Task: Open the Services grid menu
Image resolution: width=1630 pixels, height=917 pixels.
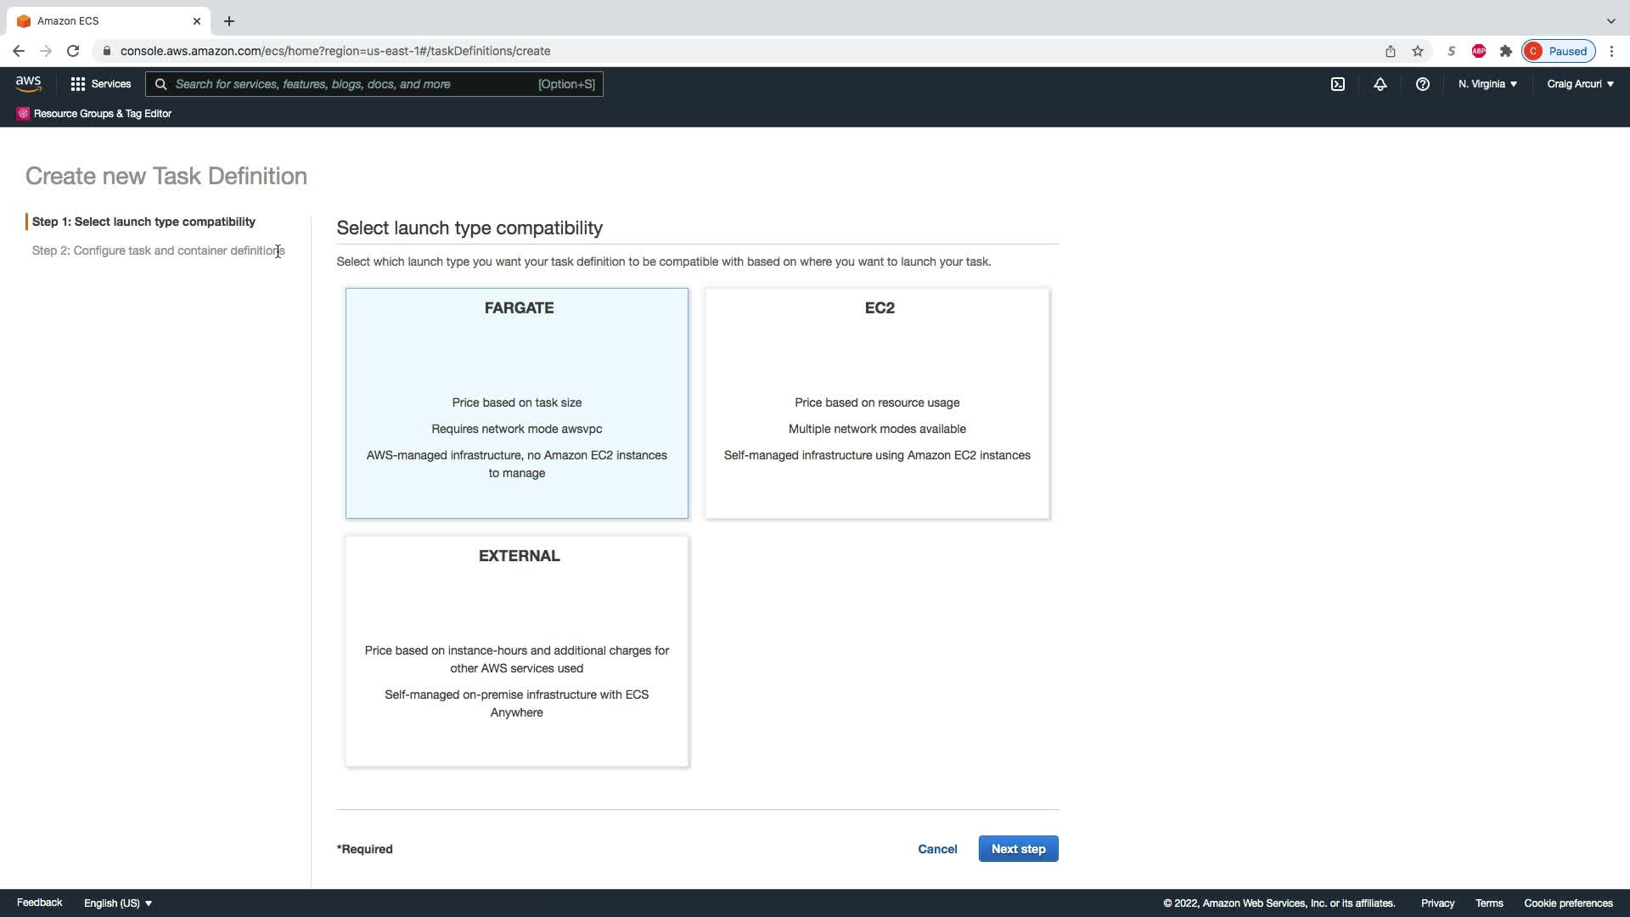Action: coord(100,84)
